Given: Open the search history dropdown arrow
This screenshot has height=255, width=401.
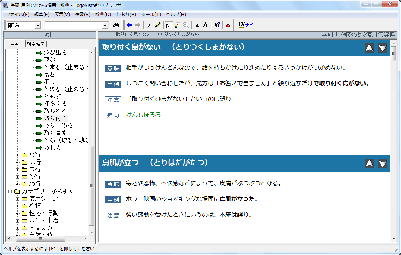Looking at the screenshot, I should click(105, 26).
